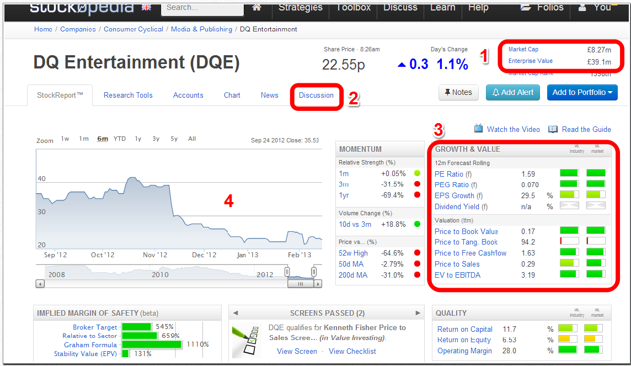
Task: Go to previous passed screen arrow
Action: point(236,313)
